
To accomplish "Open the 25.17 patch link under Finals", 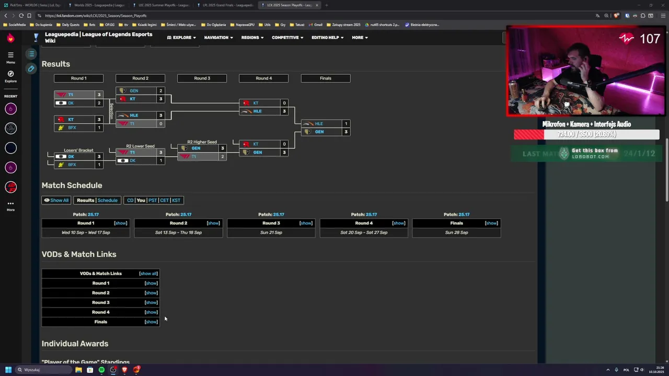I will tap(464, 215).
